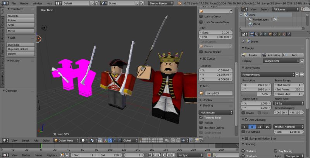Toggle the proportional editing icon
Screen dimensions: 310x158
click(x=172, y=141)
